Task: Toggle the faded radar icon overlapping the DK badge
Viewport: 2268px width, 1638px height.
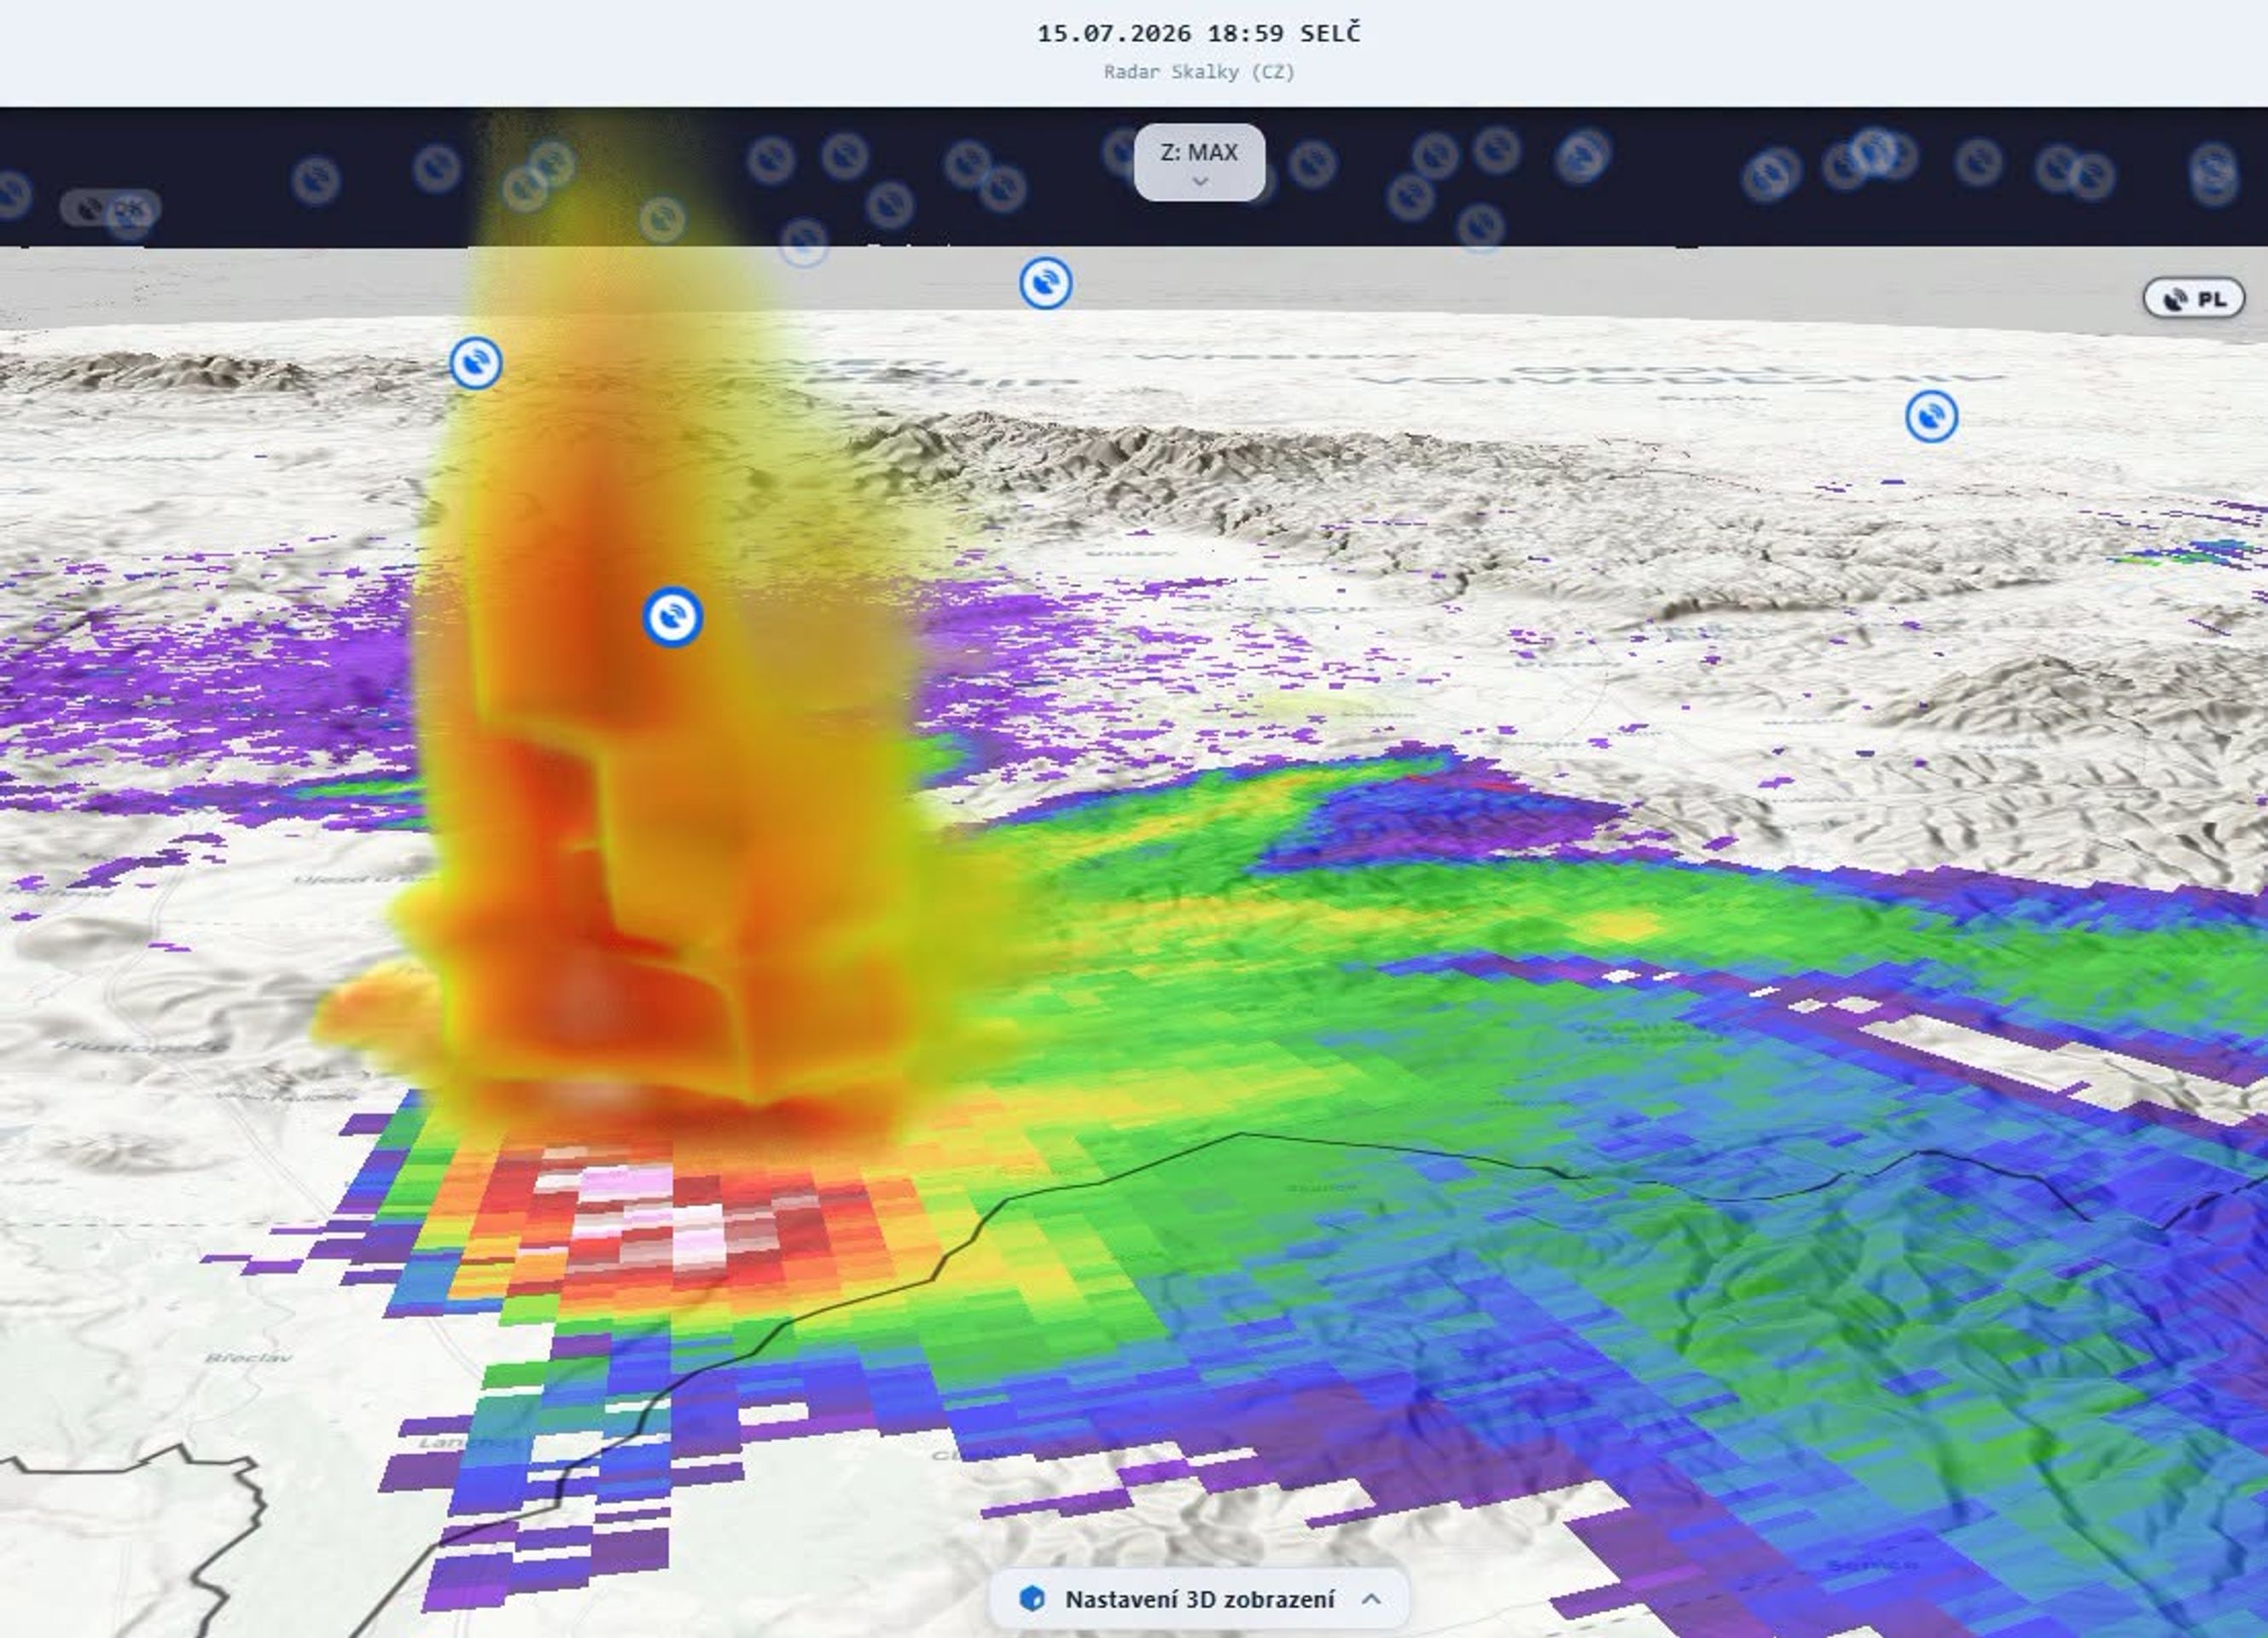Action: click(128, 218)
